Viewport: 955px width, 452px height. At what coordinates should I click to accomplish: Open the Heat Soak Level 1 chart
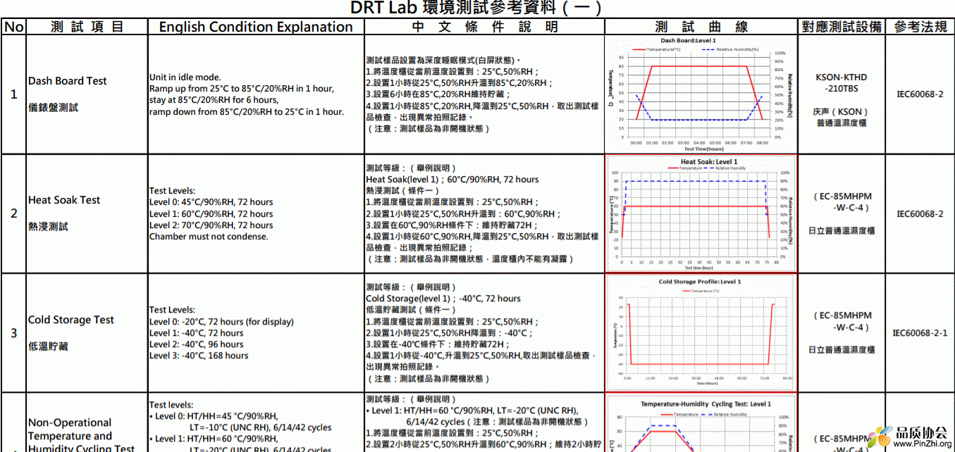point(701,213)
